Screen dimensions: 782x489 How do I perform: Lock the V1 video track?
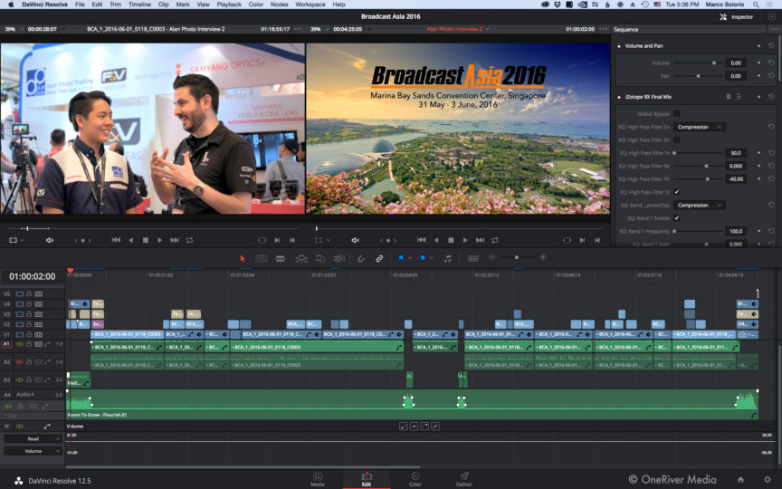[29, 334]
